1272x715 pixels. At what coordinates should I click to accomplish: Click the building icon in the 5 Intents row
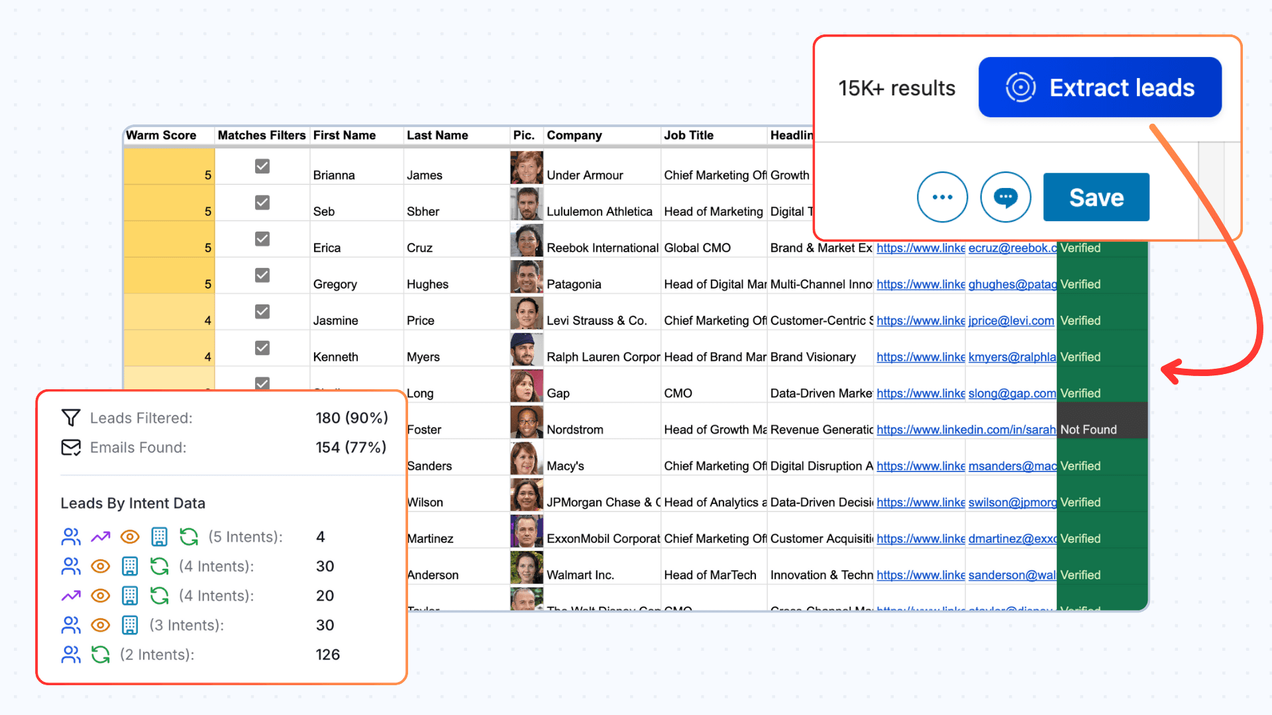tap(159, 537)
